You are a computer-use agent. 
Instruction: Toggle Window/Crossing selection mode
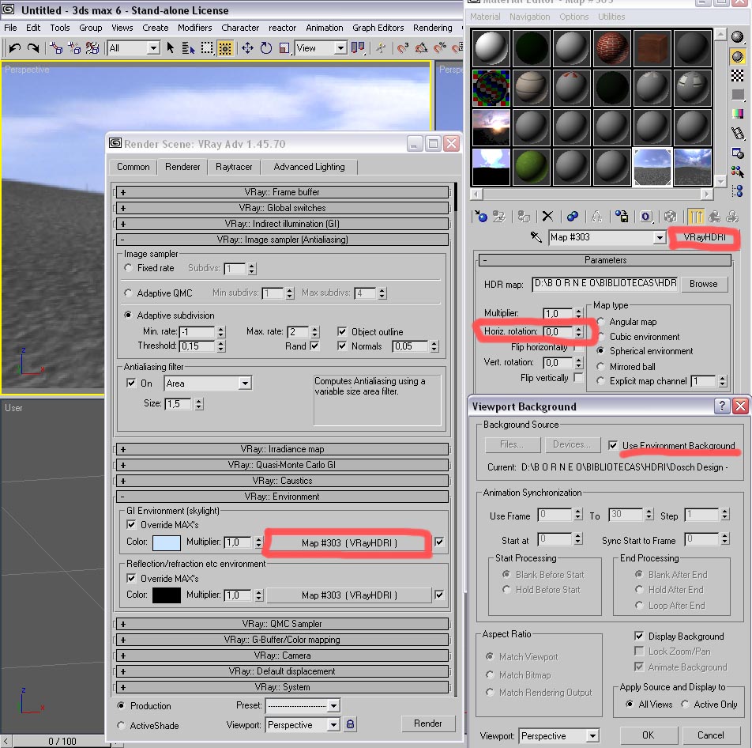pyautogui.click(x=224, y=48)
